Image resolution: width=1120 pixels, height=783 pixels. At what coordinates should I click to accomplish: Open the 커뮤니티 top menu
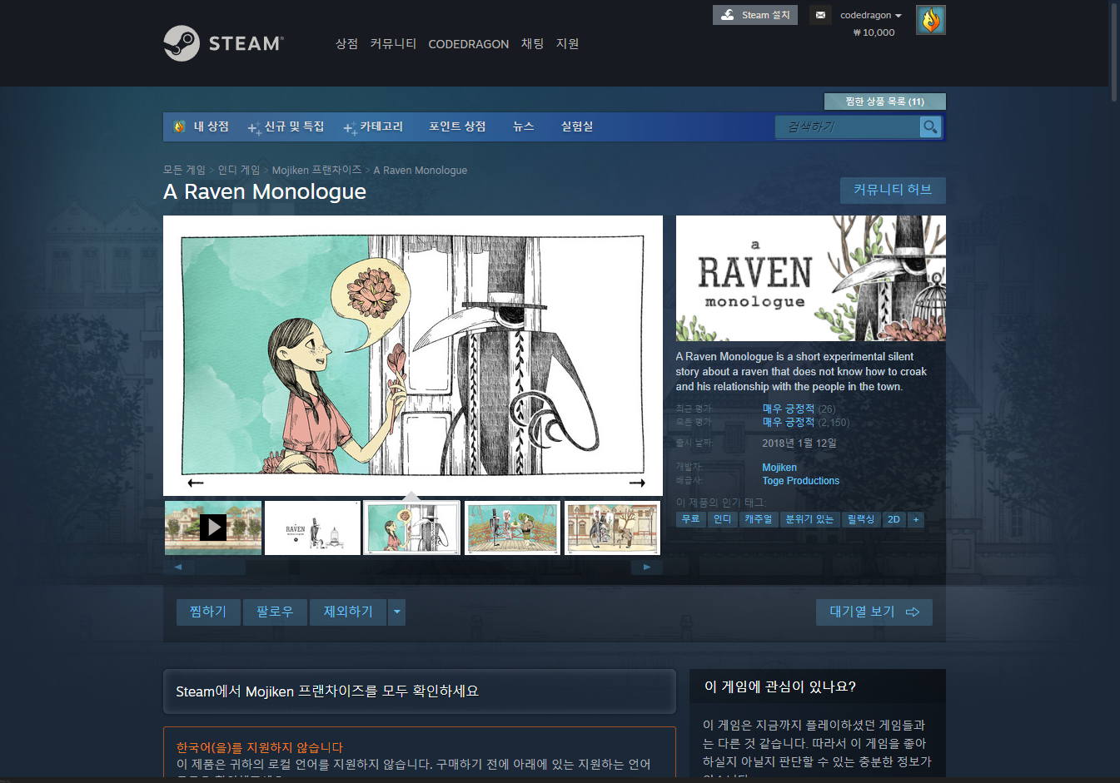(393, 43)
